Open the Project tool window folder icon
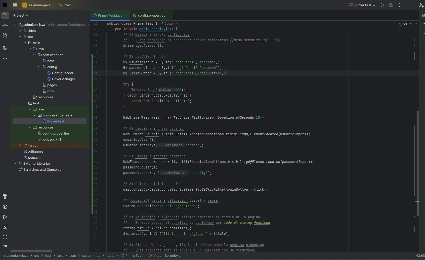425x260 pixels. coord(5,15)
